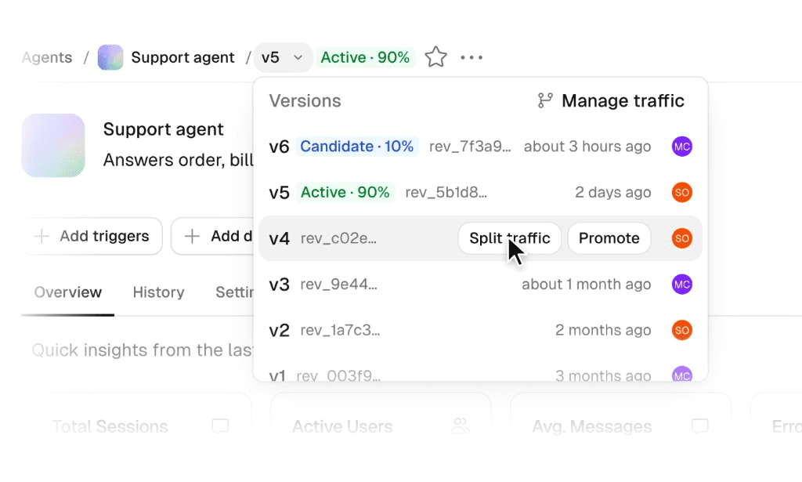The image size is (802, 482).
Task: Click revision id rev_5b1d8…
Action: pos(446,193)
